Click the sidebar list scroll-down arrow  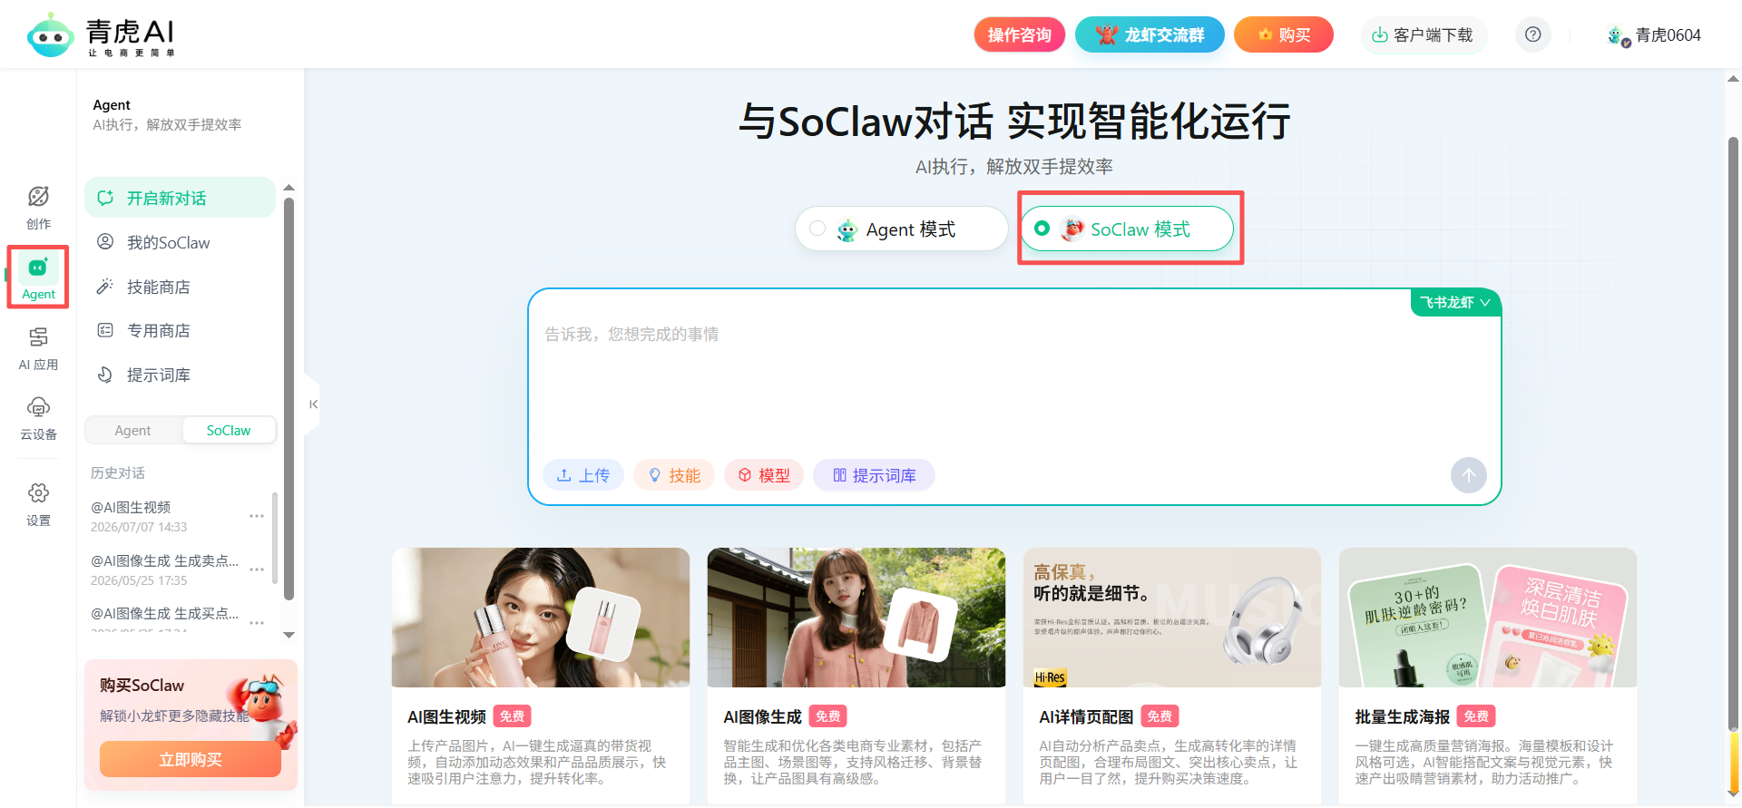click(x=289, y=635)
